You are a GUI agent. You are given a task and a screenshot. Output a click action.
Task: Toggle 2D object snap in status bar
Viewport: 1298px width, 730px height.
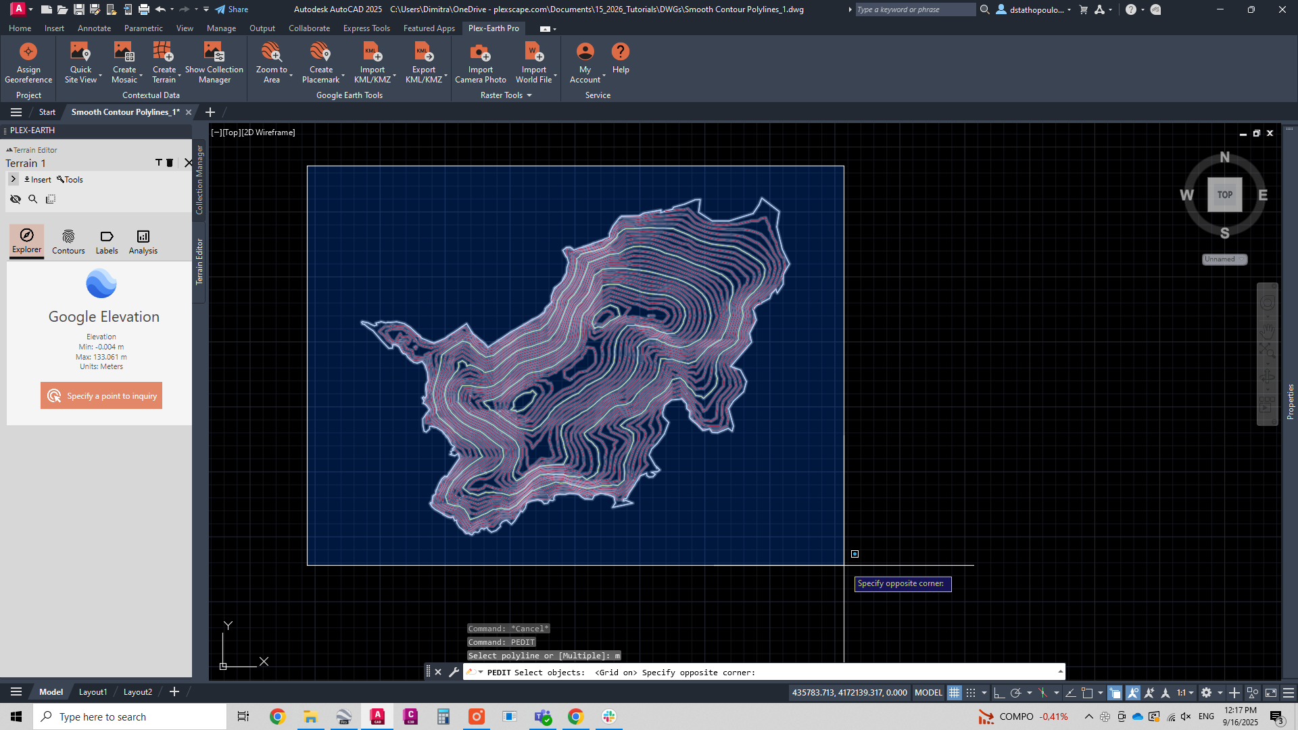[1087, 692]
